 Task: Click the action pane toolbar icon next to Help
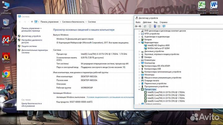point(159,26)
